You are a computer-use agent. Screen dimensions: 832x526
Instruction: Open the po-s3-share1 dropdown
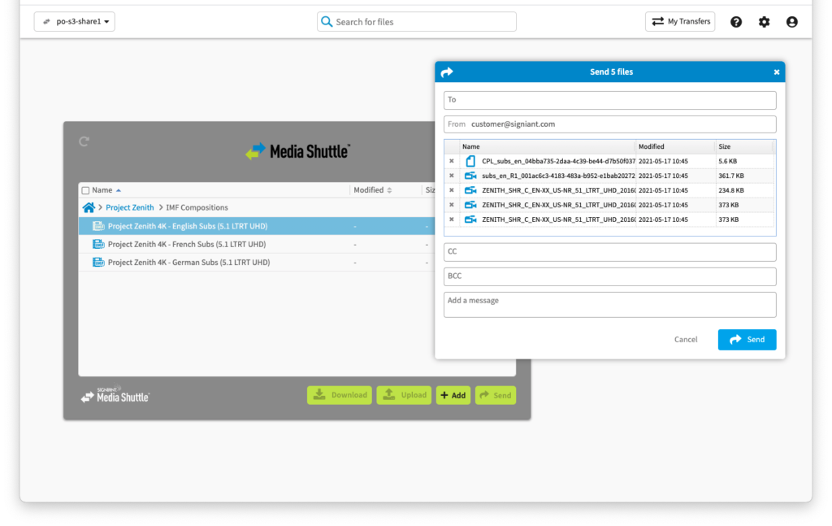tap(74, 22)
